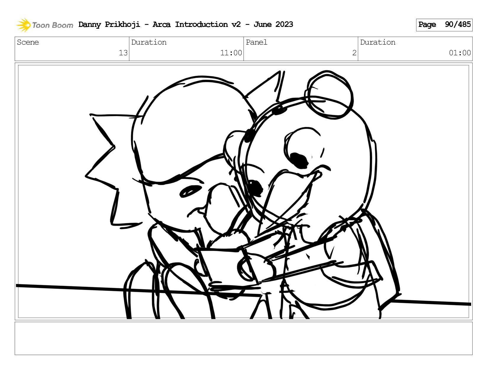Click the storyboard panel sketch

point(243,191)
